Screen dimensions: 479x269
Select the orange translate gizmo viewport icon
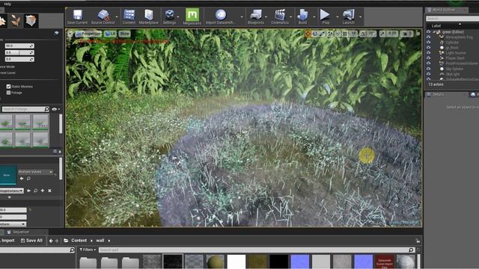(x=308, y=34)
